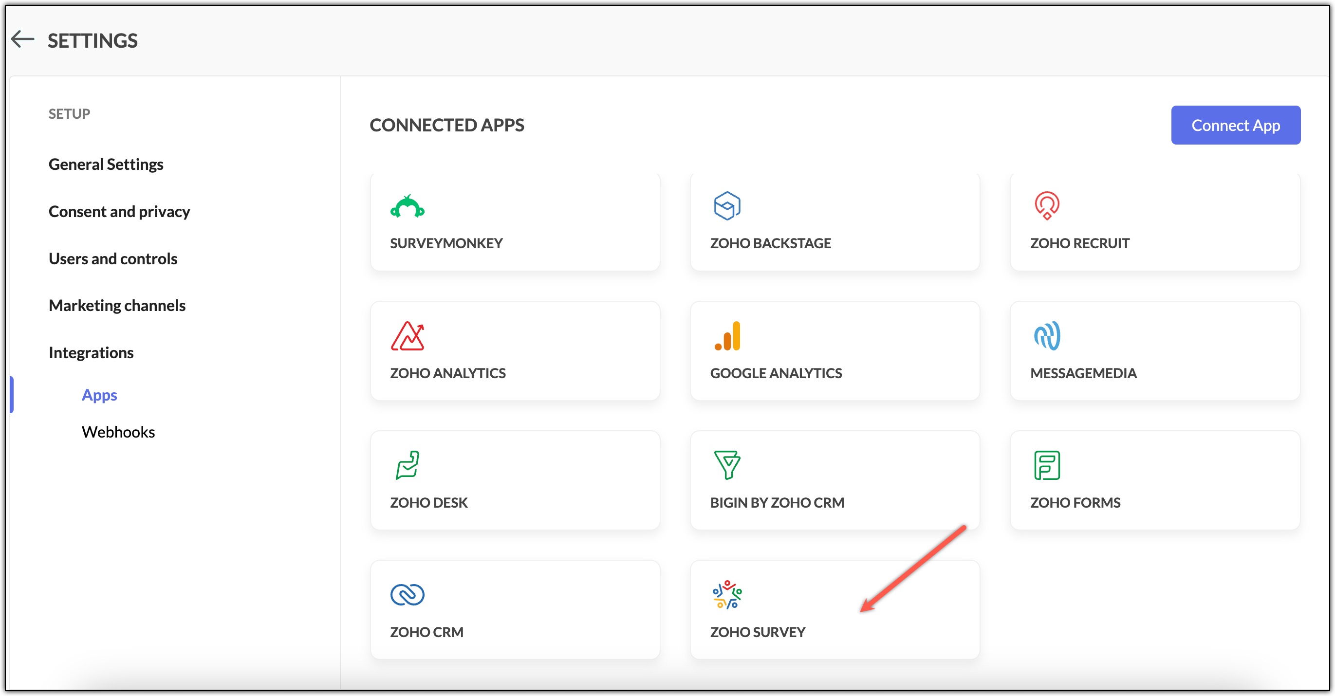Viewport: 1335px width, 696px height.
Task: Click the Zoho Forms icon
Action: point(1047,465)
